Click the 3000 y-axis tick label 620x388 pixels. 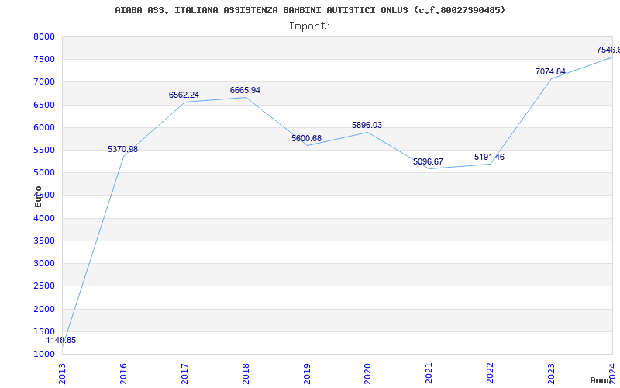pos(44,263)
